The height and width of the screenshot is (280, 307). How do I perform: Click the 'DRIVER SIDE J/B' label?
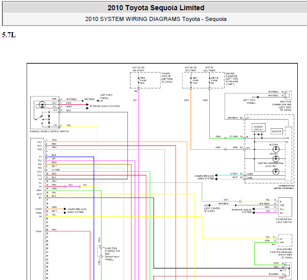click(x=167, y=78)
